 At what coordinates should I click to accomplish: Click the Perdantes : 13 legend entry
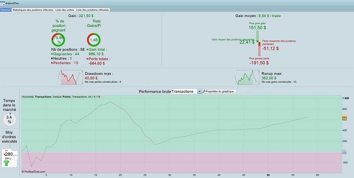pyautogui.click(x=65, y=63)
